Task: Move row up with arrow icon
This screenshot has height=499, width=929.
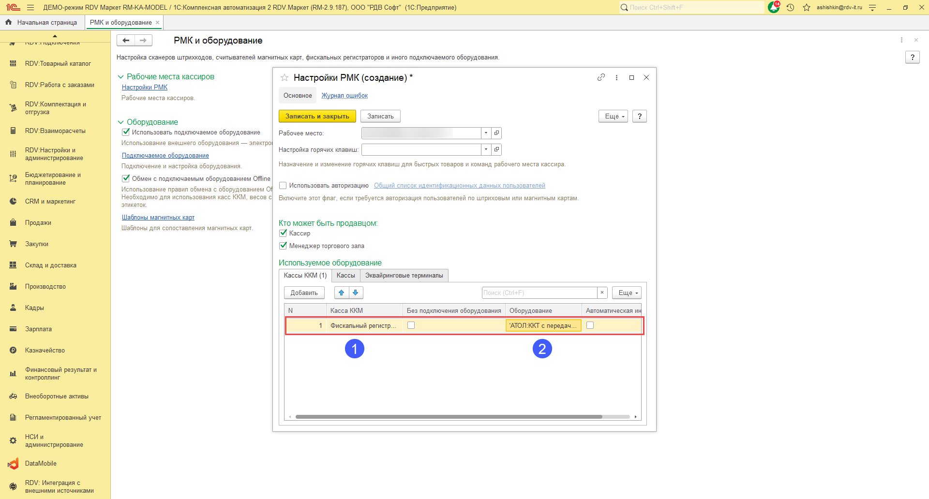Action: coord(342,293)
